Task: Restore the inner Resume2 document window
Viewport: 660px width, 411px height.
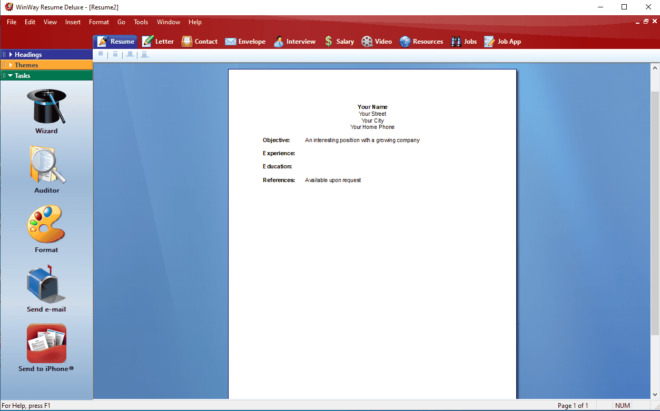Action: pyautogui.click(x=646, y=22)
